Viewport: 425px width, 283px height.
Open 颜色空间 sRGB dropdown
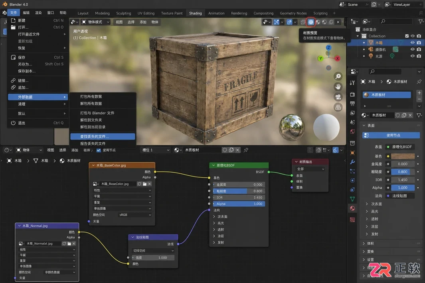135,215
